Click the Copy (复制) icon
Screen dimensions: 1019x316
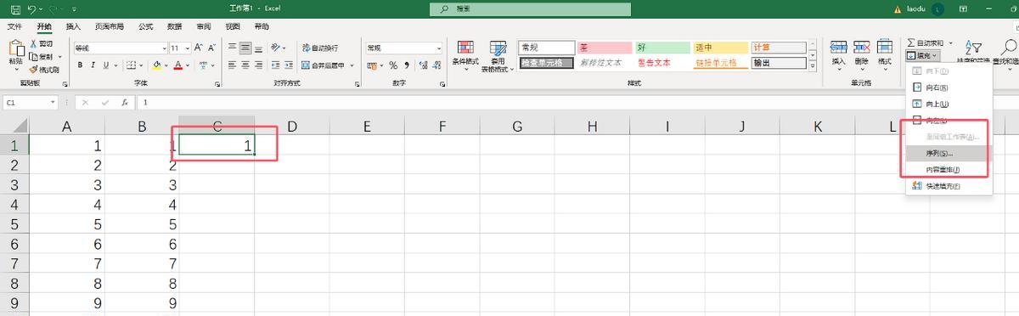pyautogui.click(x=34, y=56)
